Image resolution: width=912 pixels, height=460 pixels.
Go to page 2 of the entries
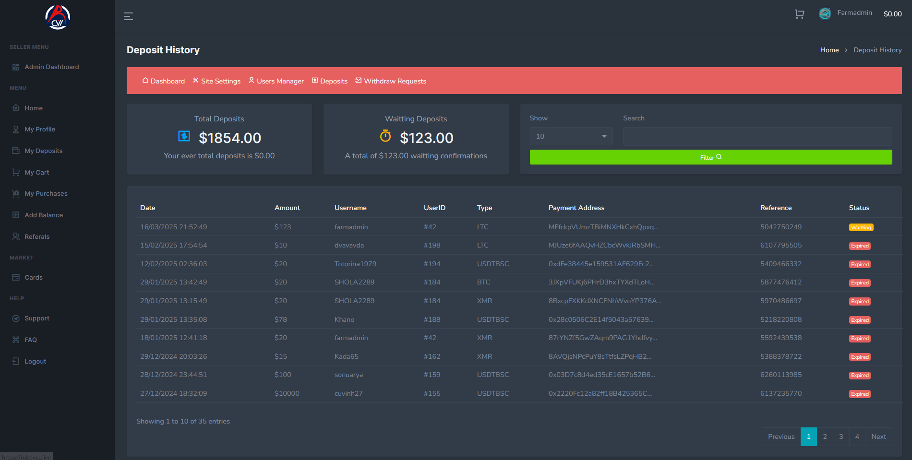[825, 437]
